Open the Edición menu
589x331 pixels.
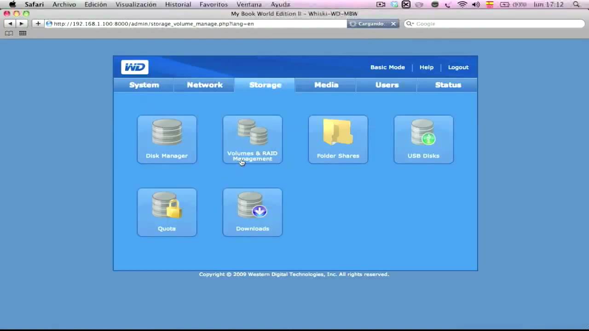[x=96, y=4]
